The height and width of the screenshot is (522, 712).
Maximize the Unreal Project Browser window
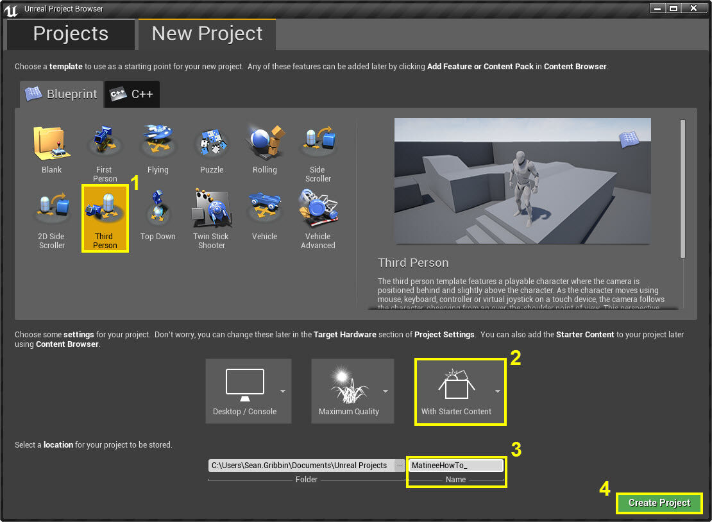tap(674, 8)
